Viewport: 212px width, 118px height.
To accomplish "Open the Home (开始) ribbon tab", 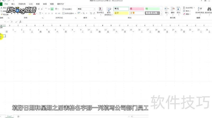I will click(x=6, y=4).
